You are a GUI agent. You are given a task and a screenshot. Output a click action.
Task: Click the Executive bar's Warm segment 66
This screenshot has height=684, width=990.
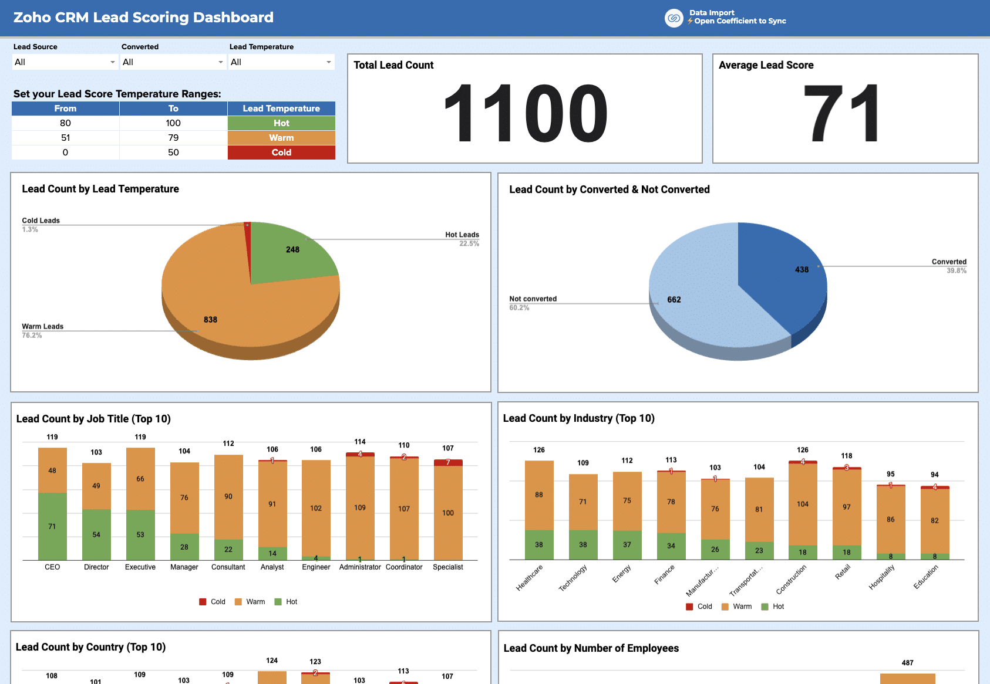pos(140,479)
